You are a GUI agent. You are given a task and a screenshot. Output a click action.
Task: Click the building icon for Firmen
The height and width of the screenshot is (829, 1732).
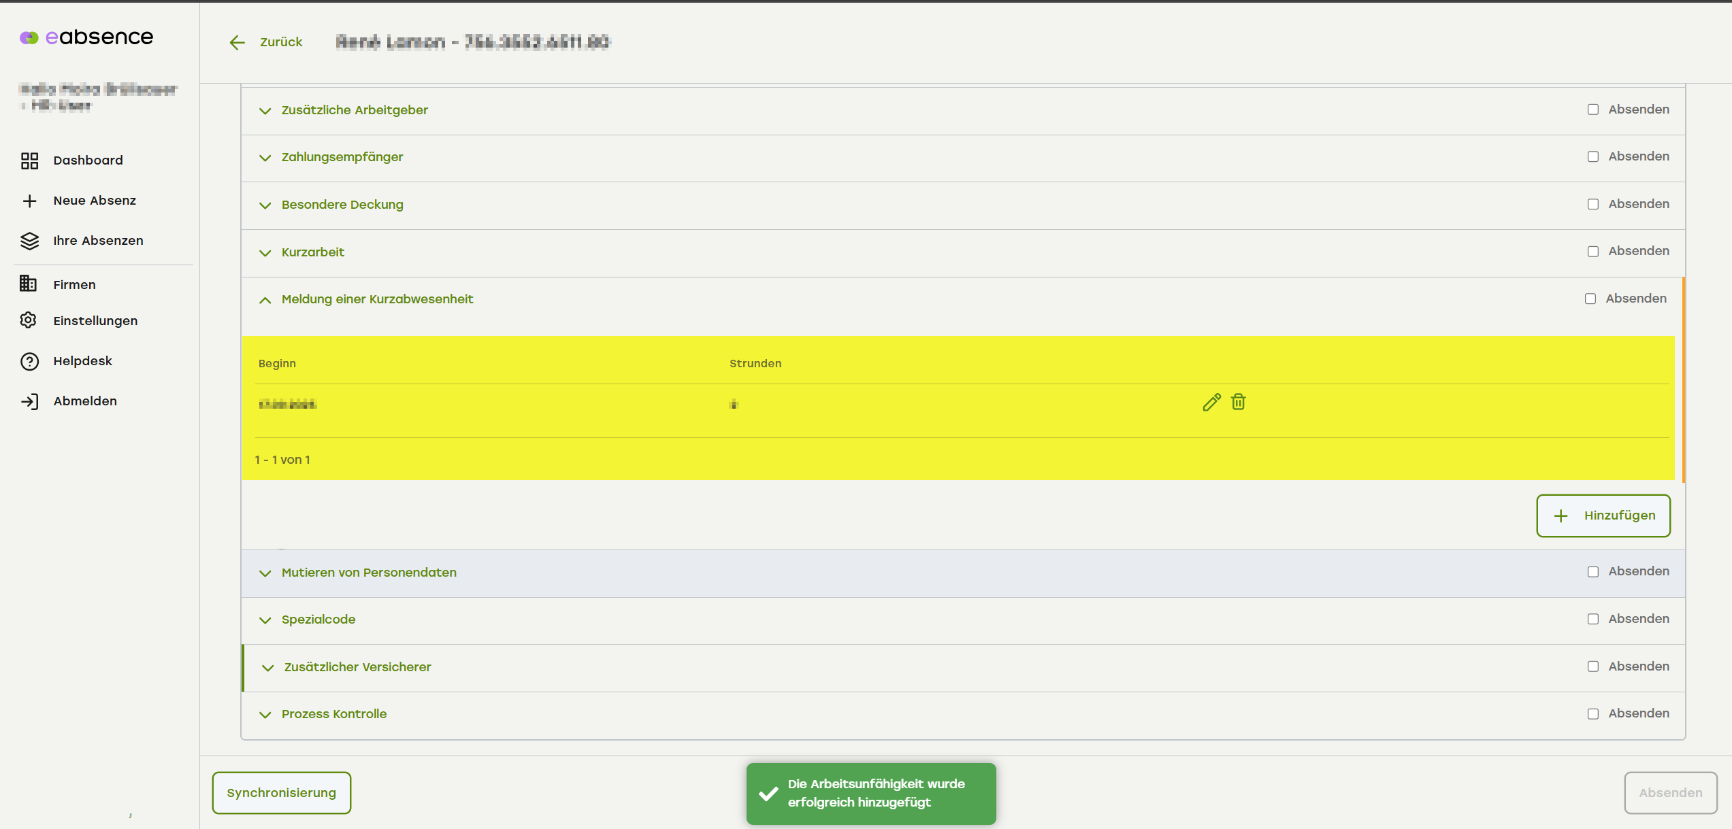(29, 284)
